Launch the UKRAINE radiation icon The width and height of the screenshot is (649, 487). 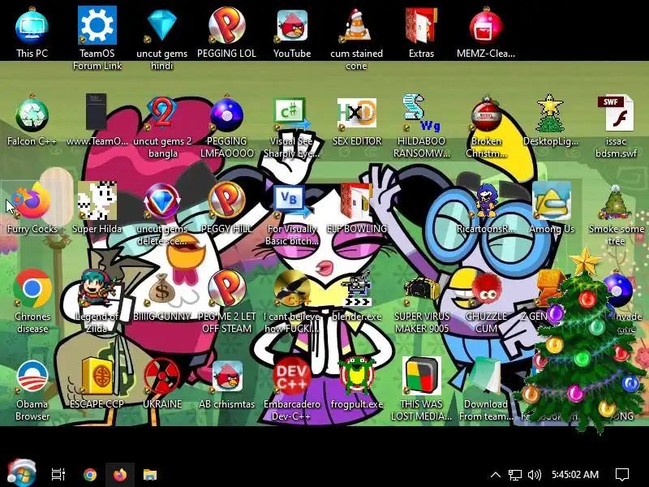point(161,376)
